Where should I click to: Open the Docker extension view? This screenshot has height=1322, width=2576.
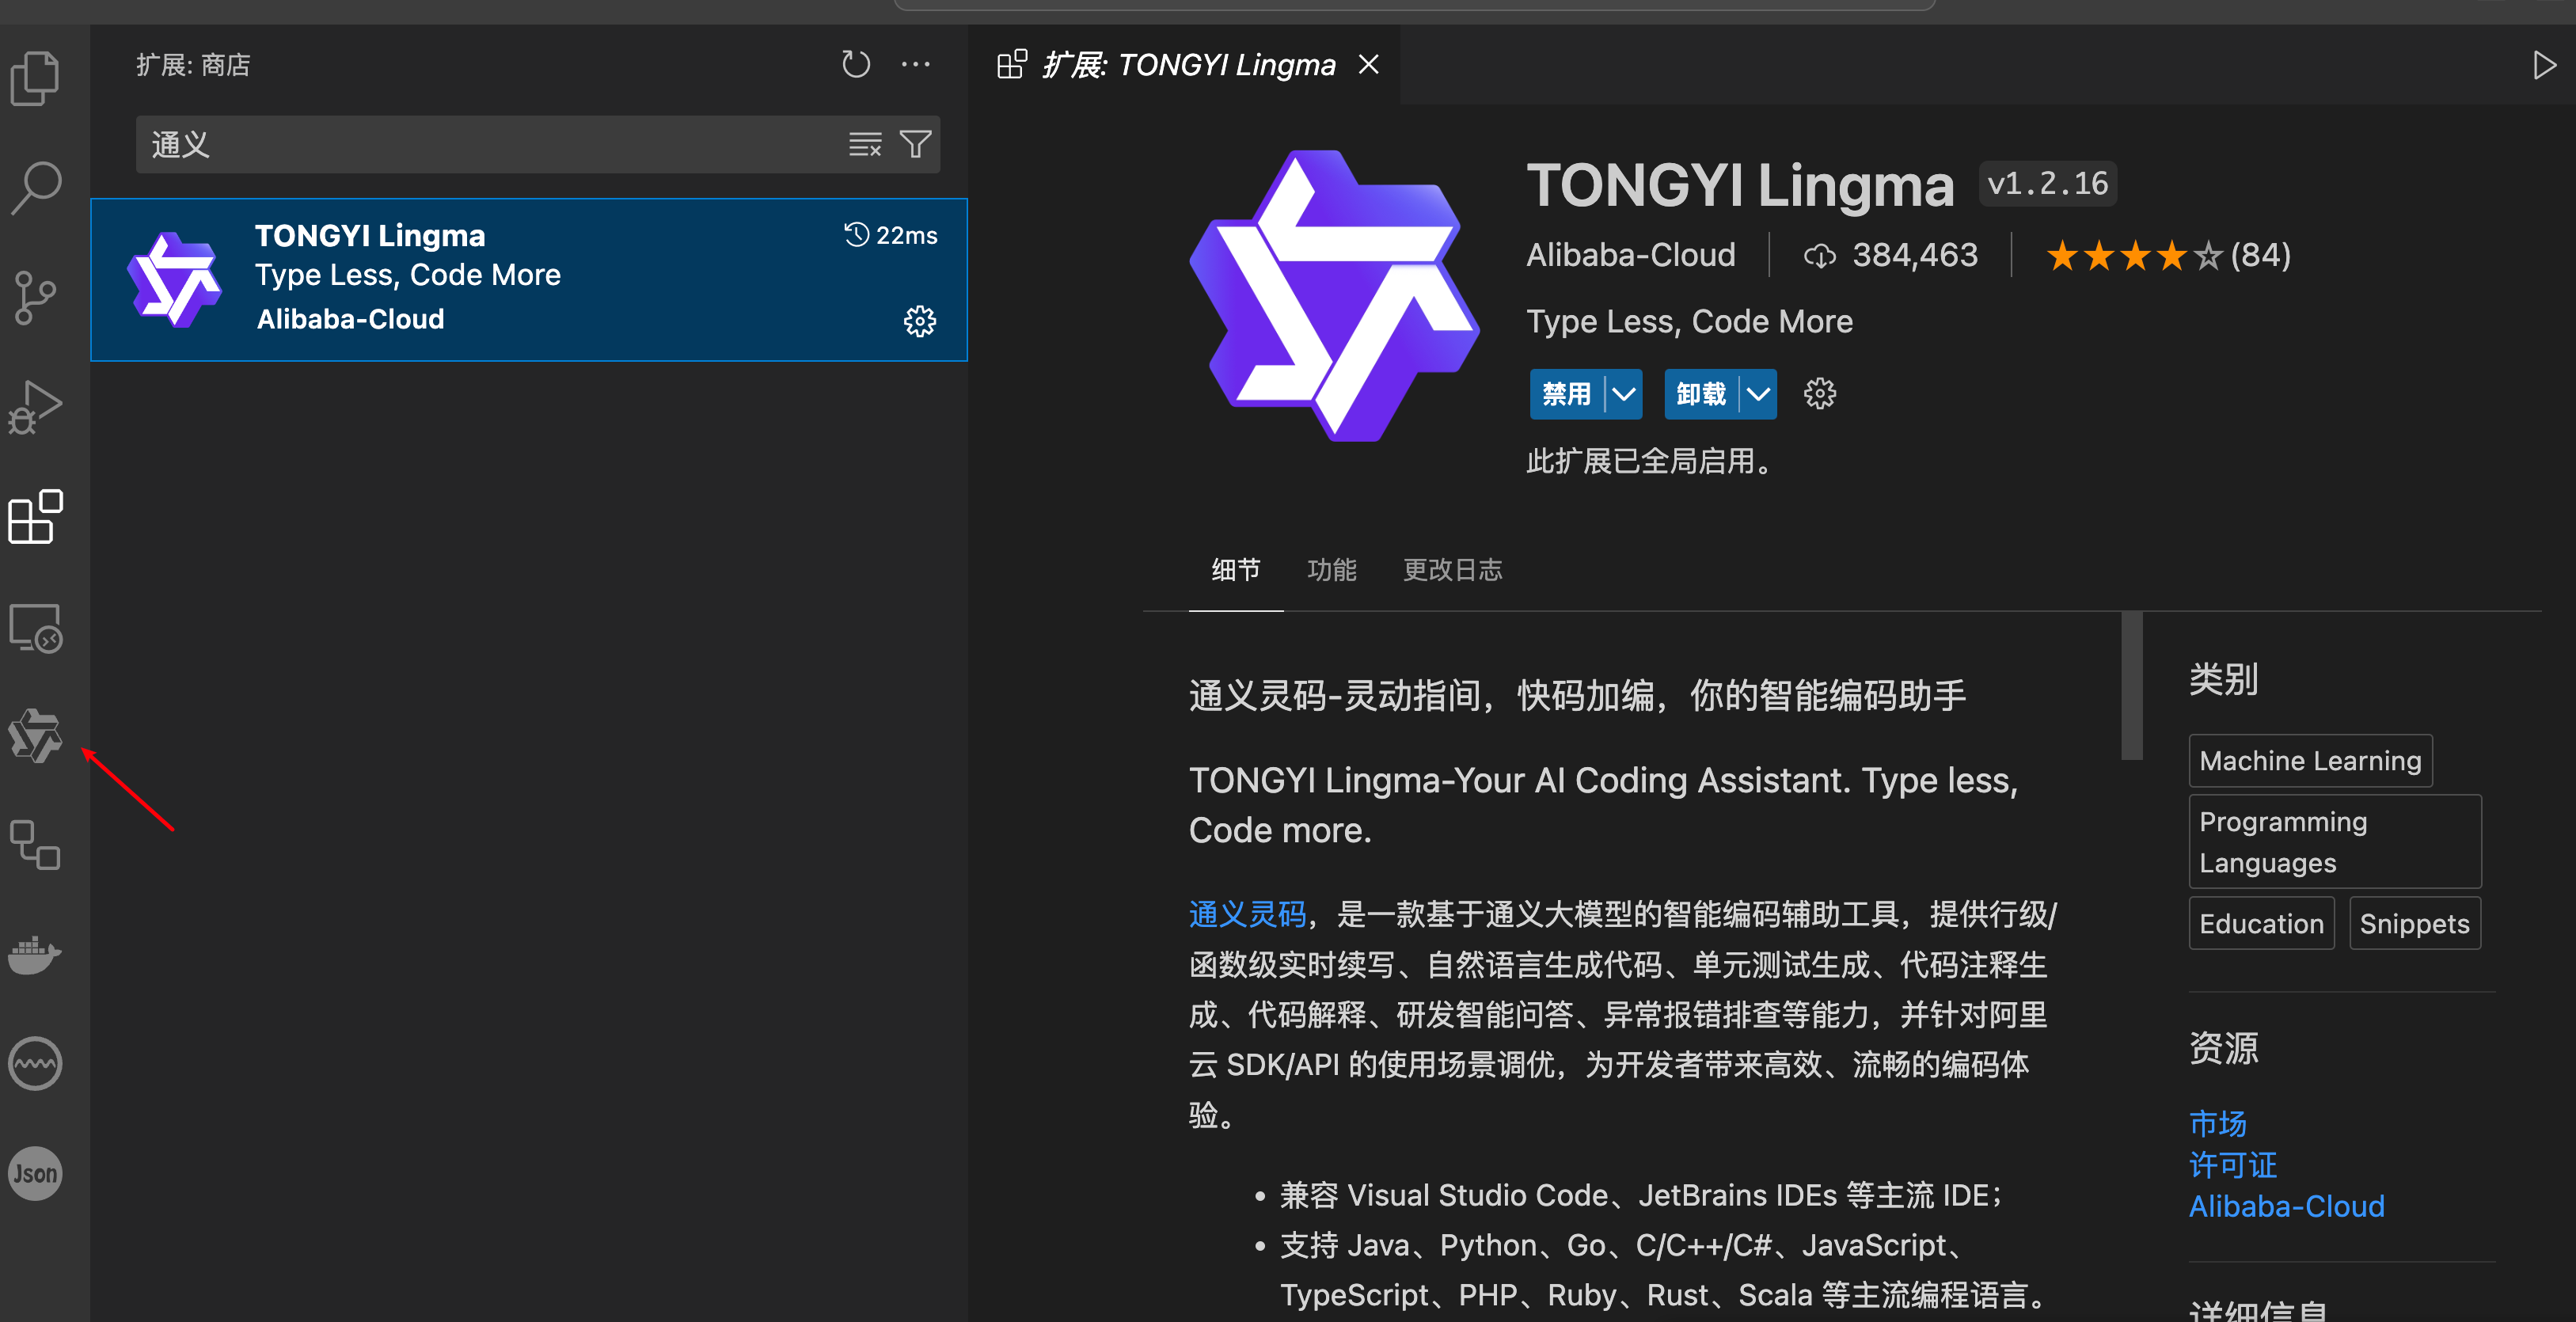(36, 955)
